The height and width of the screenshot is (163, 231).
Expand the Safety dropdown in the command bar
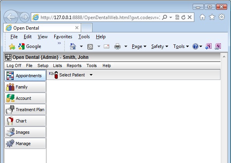pos(160,46)
